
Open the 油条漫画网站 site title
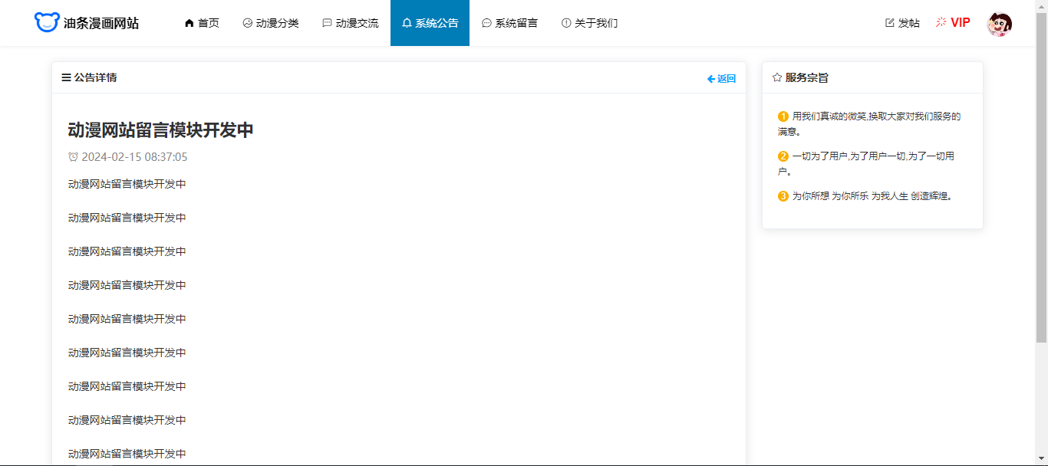(101, 23)
